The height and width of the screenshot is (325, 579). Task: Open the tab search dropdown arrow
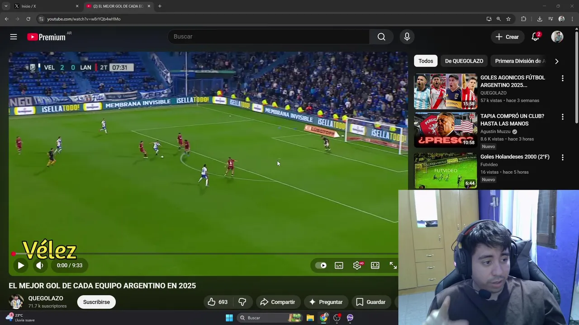[6, 6]
